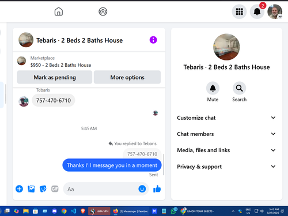Focus the Aa message input field
The width and height of the screenshot is (288, 216).
pos(101,189)
